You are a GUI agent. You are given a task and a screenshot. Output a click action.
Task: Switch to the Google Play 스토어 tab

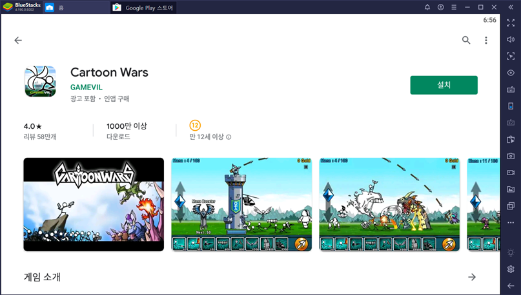143,7
